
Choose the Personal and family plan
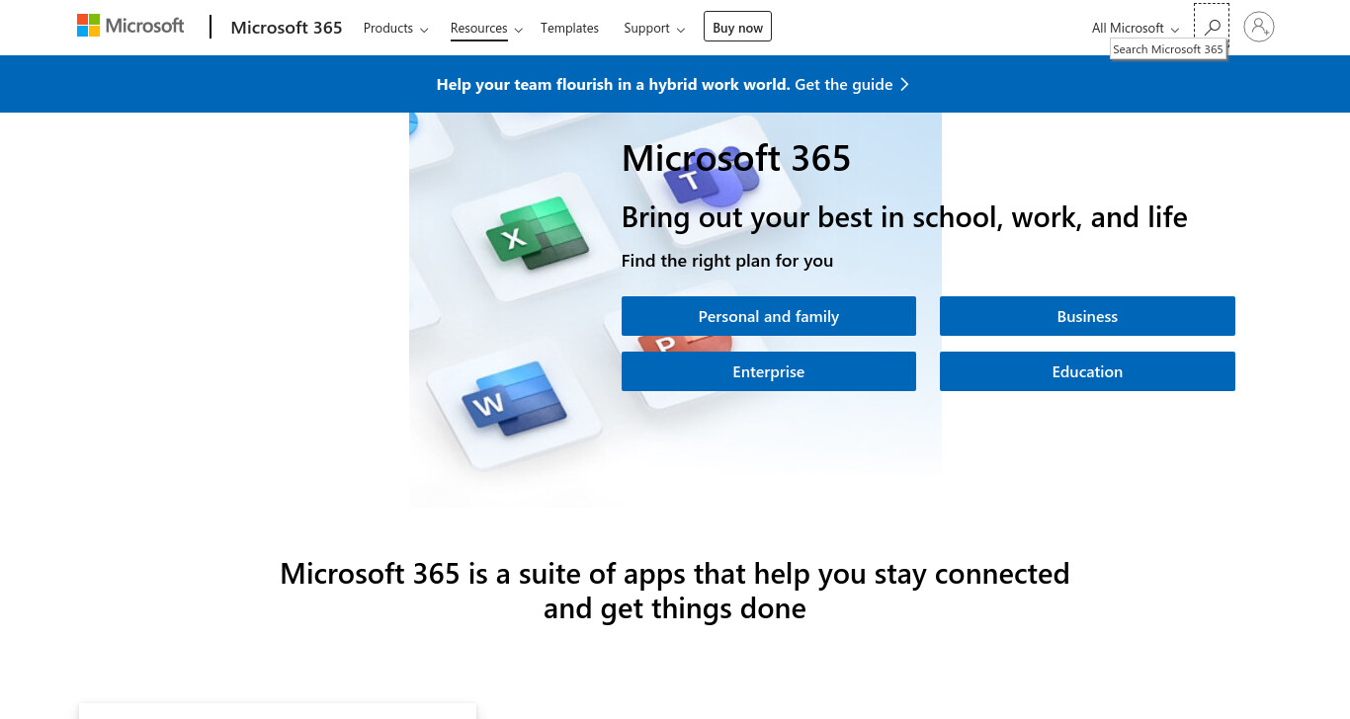769,316
